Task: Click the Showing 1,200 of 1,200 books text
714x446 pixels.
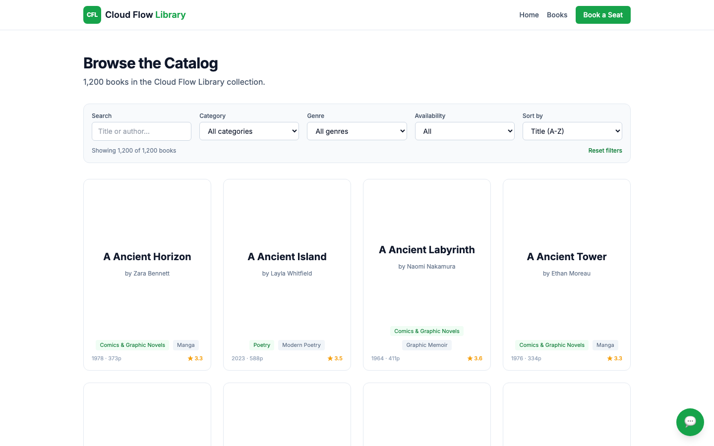Action: tap(134, 151)
